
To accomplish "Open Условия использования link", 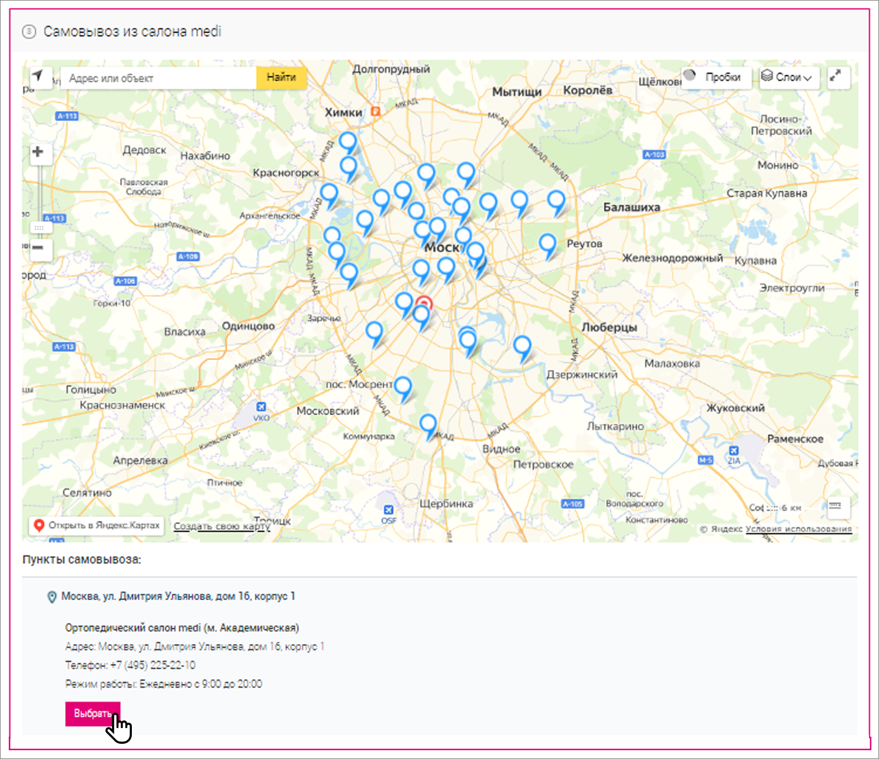I will 798,529.
